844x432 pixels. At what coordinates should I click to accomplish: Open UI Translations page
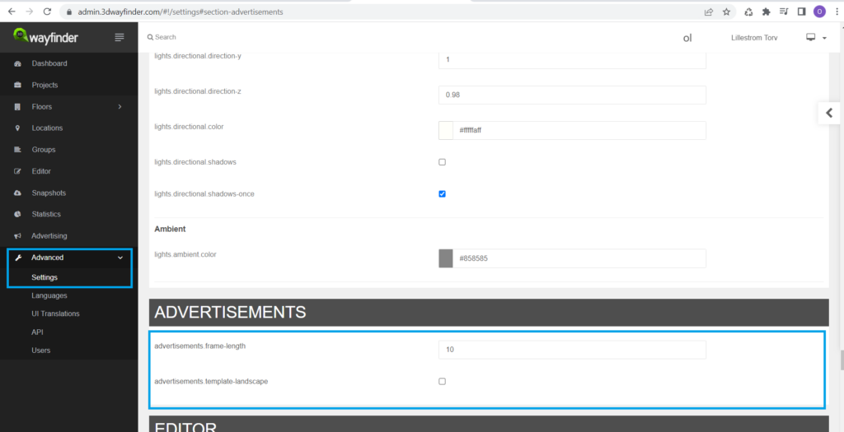pyautogui.click(x=55, y=314)
